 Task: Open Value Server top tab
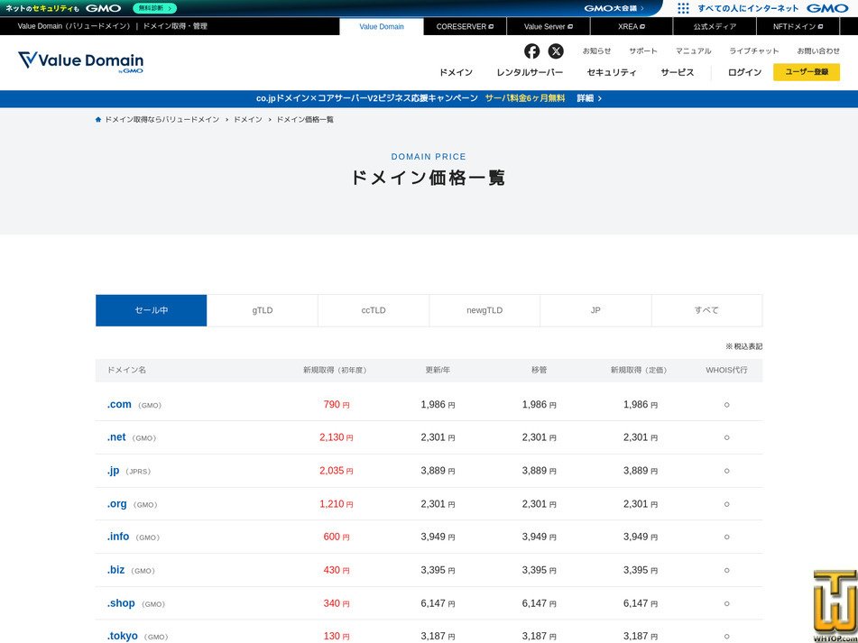point(549,26)
